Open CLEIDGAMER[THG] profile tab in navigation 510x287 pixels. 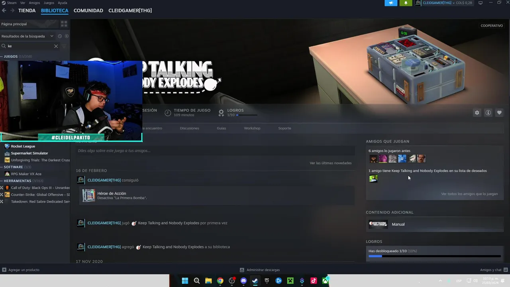[130, 10]
